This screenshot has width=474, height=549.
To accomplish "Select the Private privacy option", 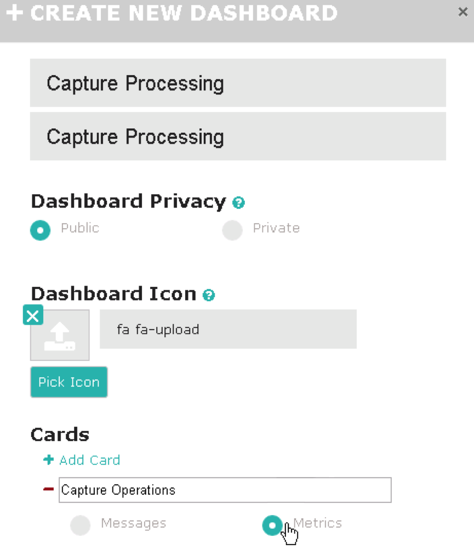I will 232,230.
